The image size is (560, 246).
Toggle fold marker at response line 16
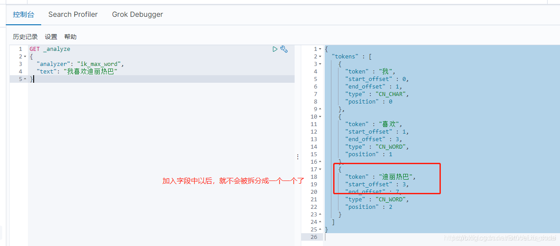tap(320, 162)
